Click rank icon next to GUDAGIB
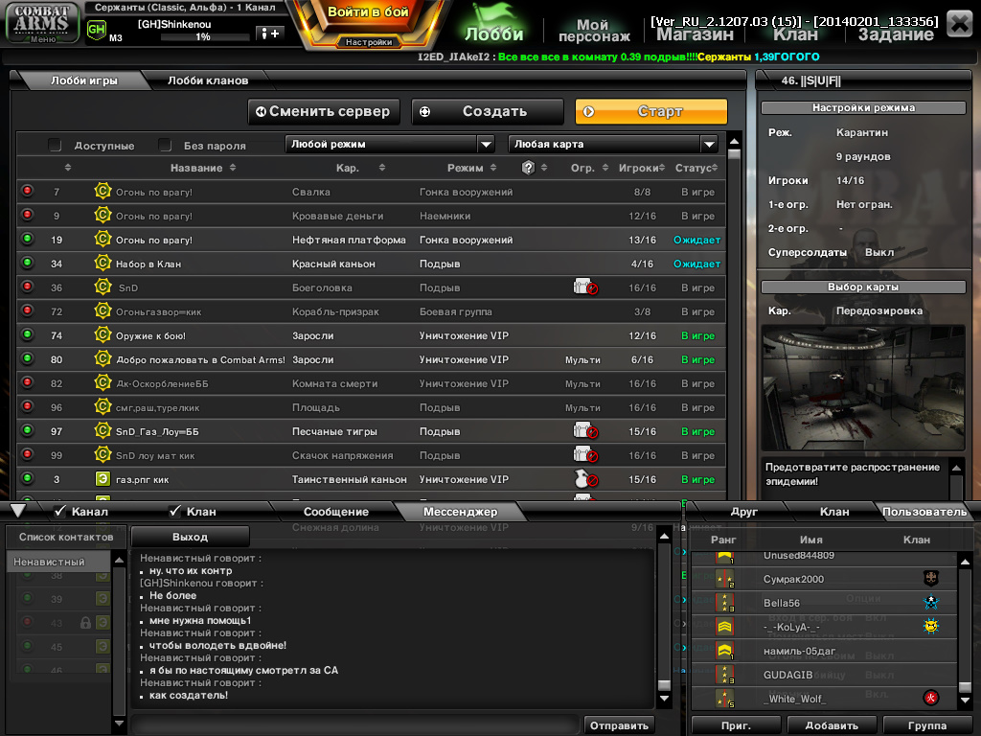This screenshot has height=736, width=981. coord(724,675)
